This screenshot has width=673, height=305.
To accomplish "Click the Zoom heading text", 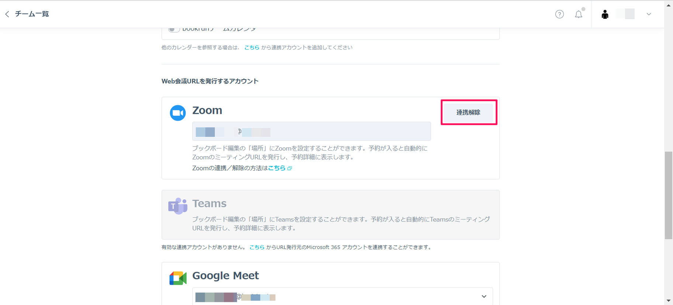I will pyautogui.click(x=207, y=110).
